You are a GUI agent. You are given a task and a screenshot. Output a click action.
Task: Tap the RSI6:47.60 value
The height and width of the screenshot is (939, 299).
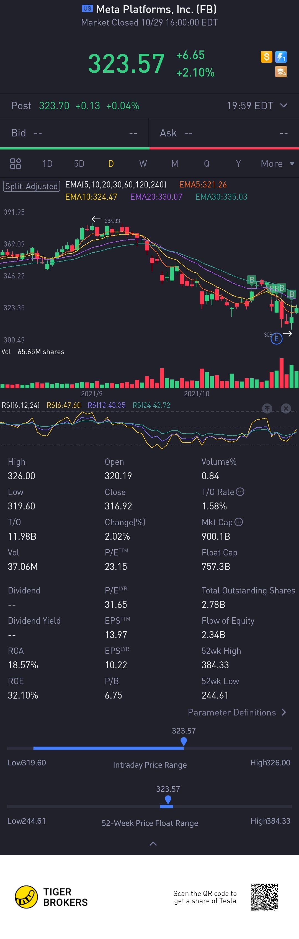[64, 405]
